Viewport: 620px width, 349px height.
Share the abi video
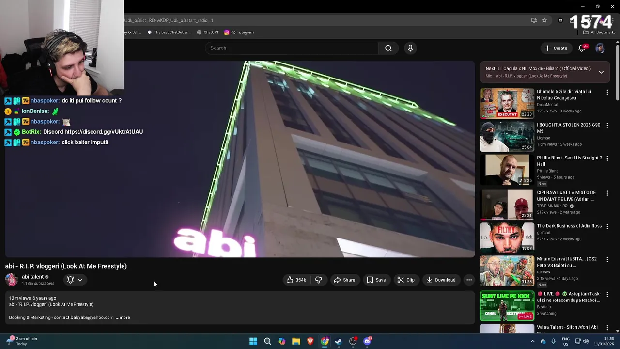pyautogui.click(x=344, y=280)
